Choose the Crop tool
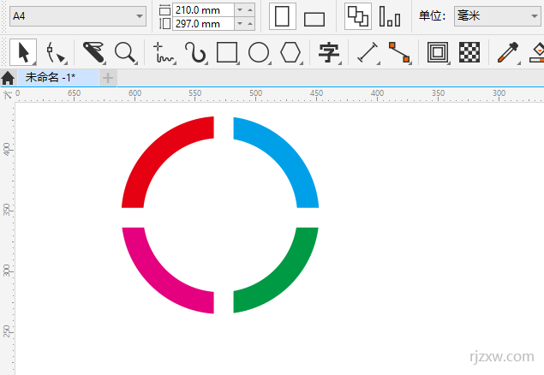This screenshot has height=375, width=544. (93, 52)
